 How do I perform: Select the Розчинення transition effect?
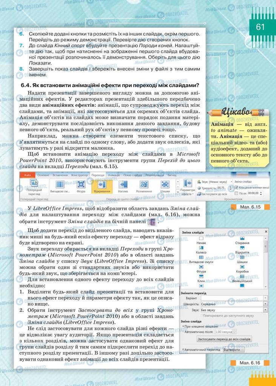pos(144,186)
